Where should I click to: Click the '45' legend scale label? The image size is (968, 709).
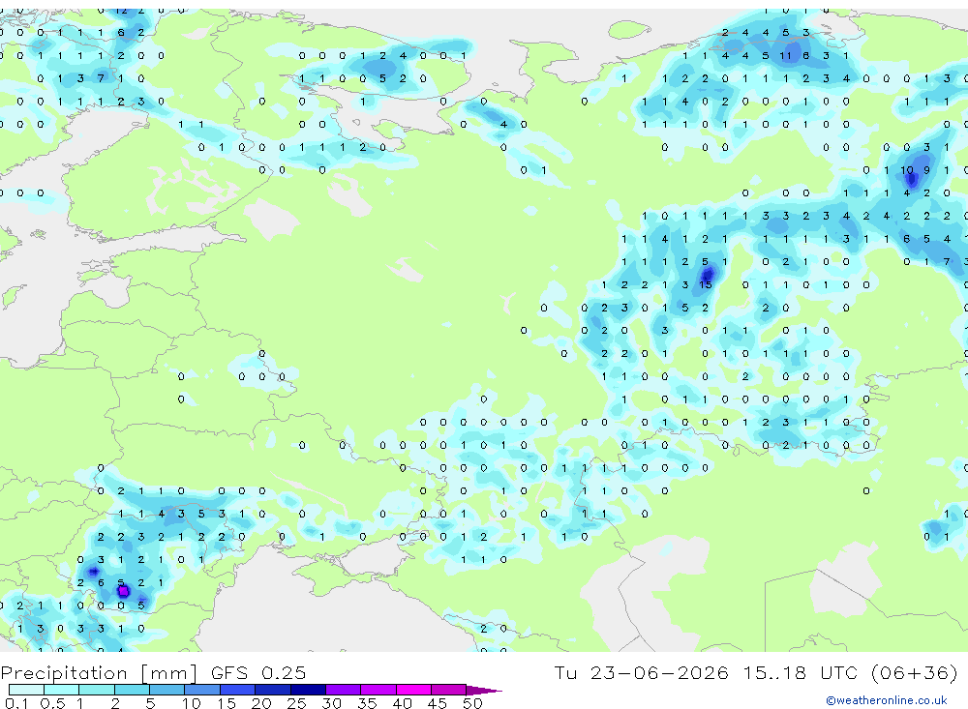(x=438, y=703)
